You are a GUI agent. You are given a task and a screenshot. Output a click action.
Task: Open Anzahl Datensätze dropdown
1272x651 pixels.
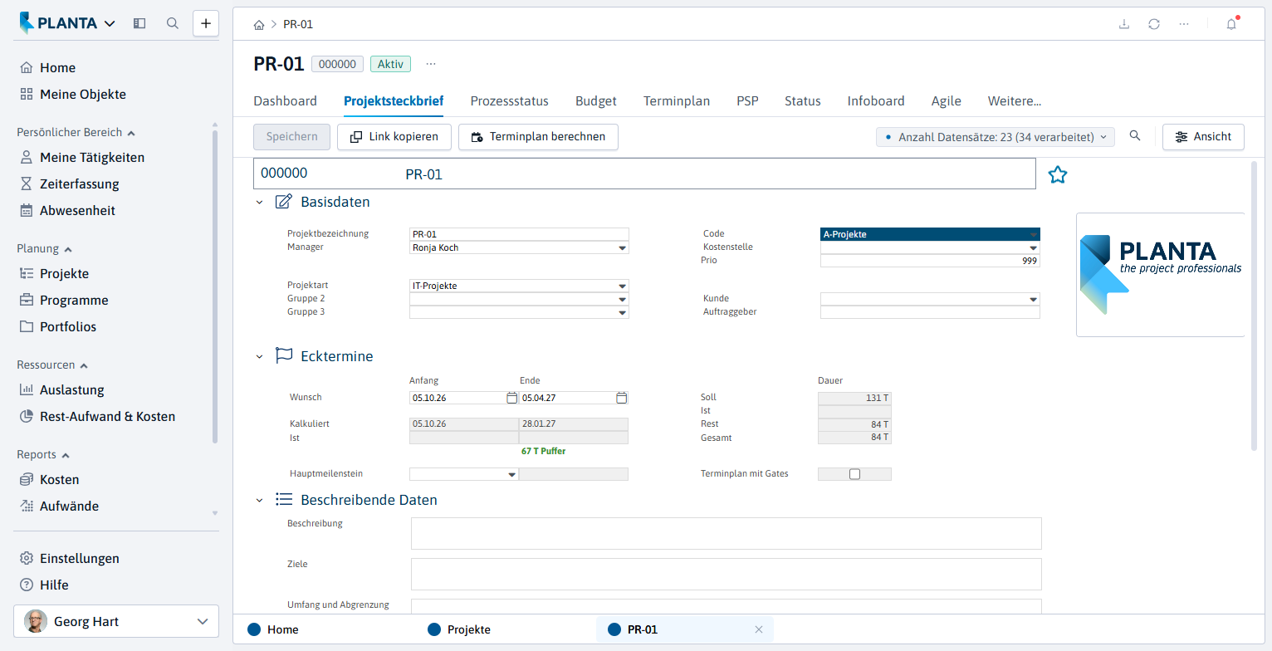(996, 137)
